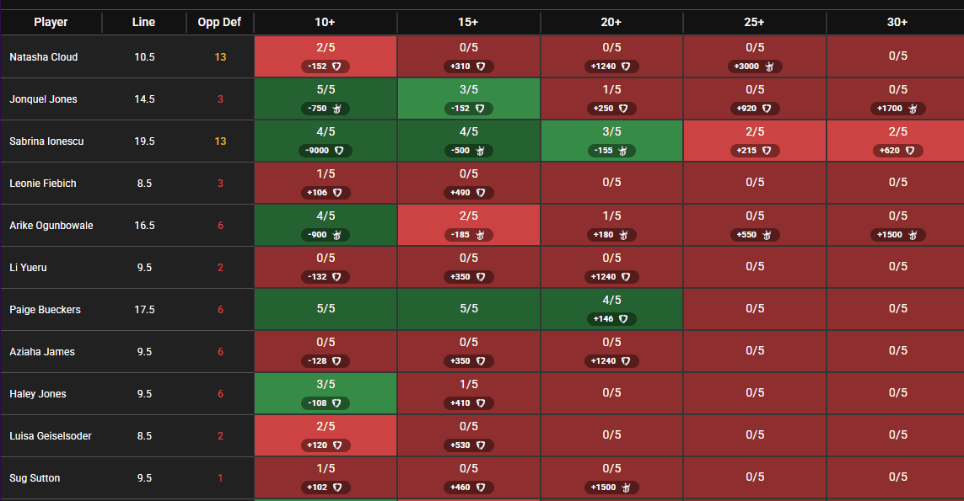Click the 20+ column header

(x=611, y=22)
